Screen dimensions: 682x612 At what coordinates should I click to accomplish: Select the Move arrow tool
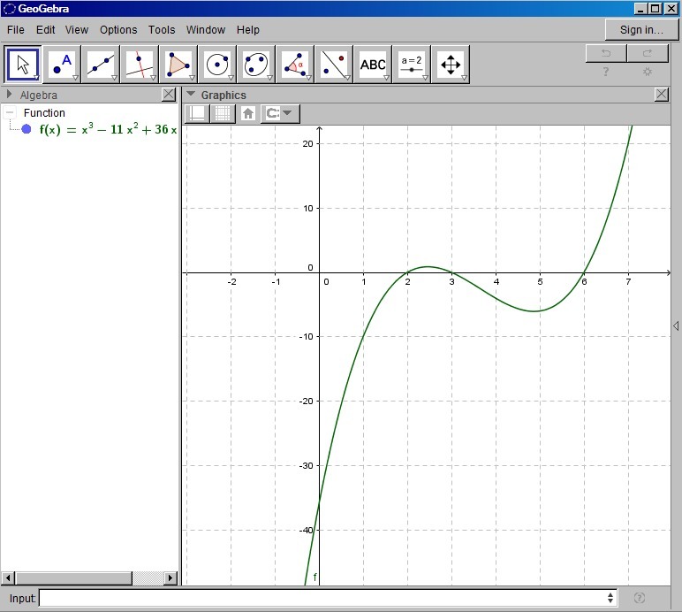(x=24, y=65)
